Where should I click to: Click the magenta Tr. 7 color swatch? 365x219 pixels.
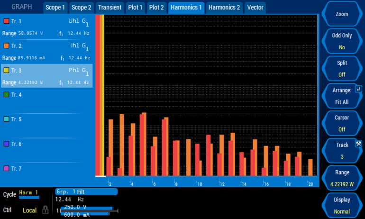[6, 168]
